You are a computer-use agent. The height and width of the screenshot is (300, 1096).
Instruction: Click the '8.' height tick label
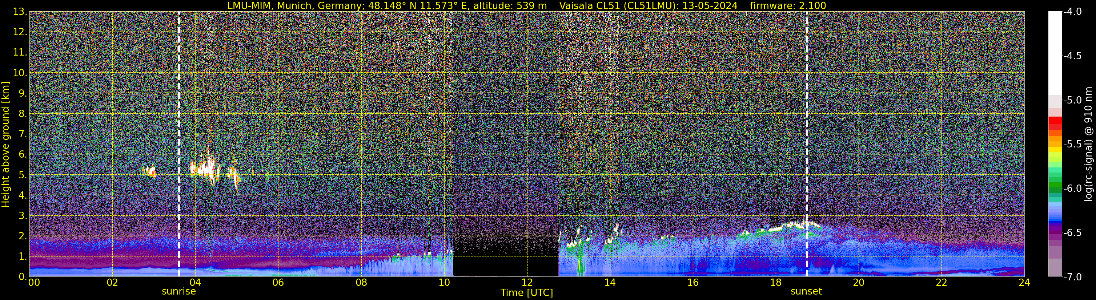click(x=23, y=113)
